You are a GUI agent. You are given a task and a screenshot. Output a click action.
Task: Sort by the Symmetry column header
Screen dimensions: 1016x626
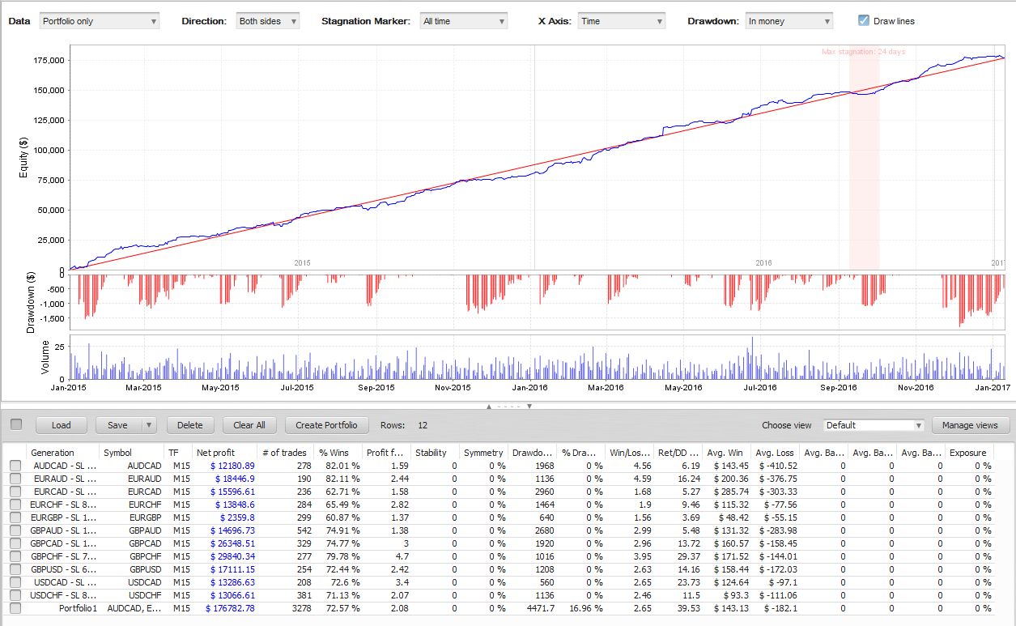[x=484, y=453]
